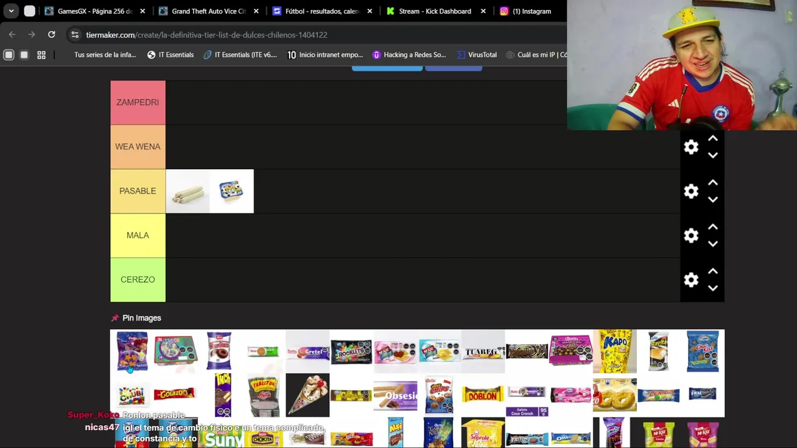Select the Rayita snack image
Image resolution: width=797 pixels, height=448 pixels.
coord(659,352)
